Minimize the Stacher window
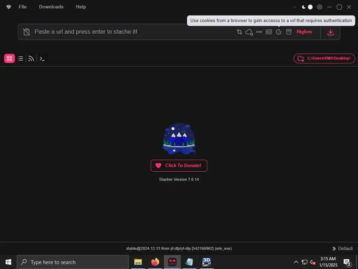 (329, 7)
